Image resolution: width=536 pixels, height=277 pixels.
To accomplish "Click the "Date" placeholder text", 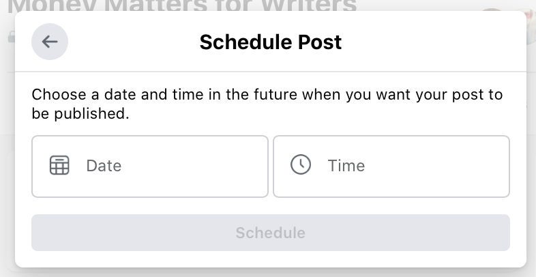I will tap(104, 166).
